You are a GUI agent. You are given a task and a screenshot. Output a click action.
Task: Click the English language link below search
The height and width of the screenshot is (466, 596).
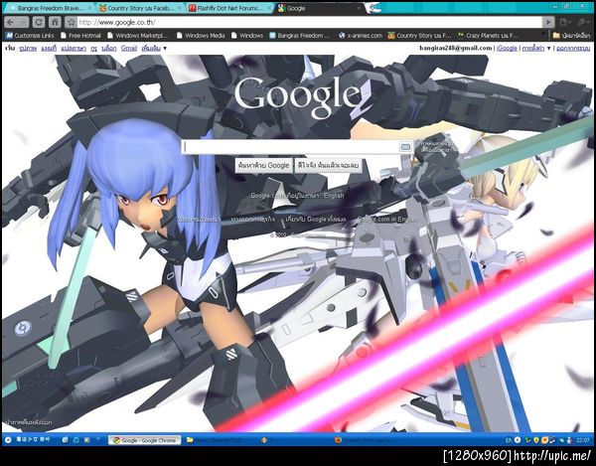point(334,196)
